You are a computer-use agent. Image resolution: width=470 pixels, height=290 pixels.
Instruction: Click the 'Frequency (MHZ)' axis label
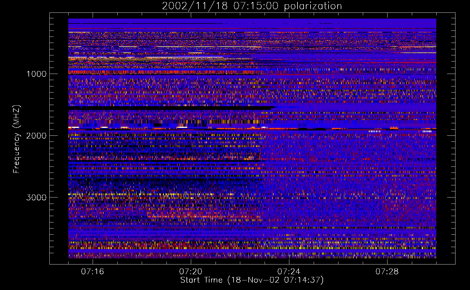point(17,139)
